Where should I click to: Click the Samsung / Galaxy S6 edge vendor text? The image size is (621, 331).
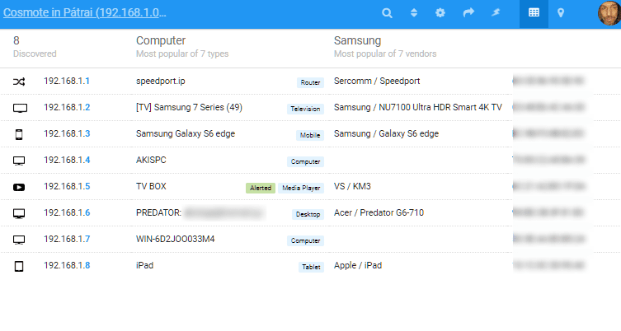(x=386, y=133)
